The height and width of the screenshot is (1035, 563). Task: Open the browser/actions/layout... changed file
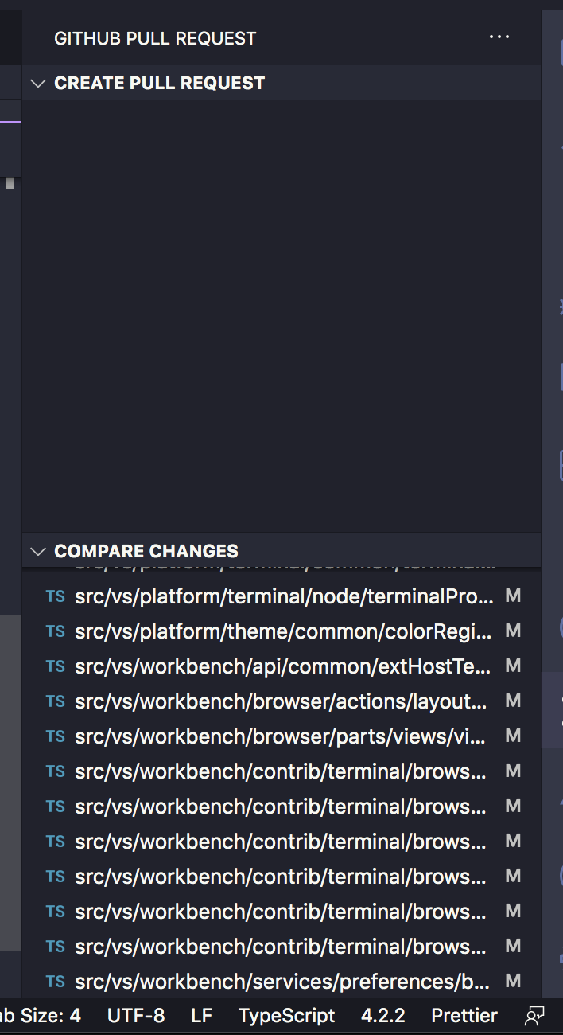[281, 701]
